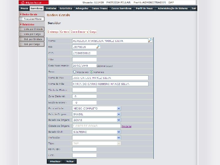
Task: Open the Escolaridade dropdown
Action: tap(96, 108)
